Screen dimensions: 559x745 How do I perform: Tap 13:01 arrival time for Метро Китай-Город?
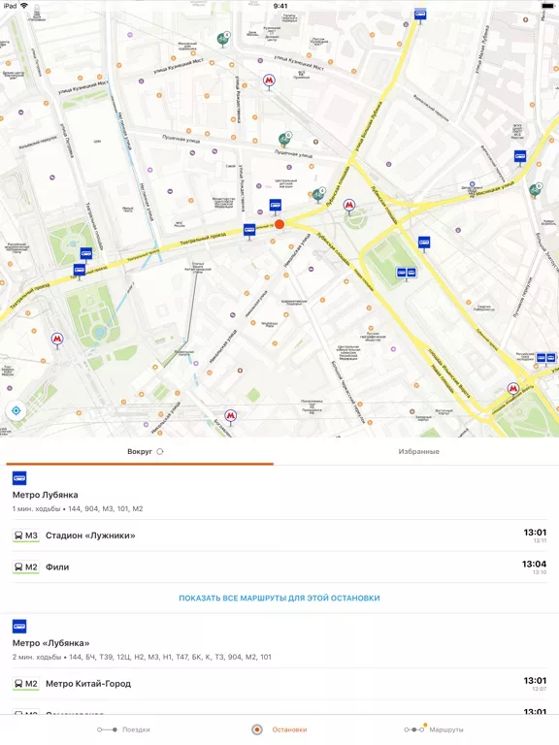[536, 681]
